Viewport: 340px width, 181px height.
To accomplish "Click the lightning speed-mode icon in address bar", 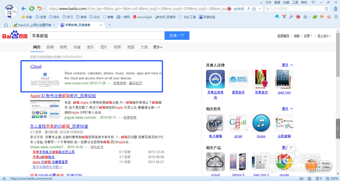I will pos(248,9).
